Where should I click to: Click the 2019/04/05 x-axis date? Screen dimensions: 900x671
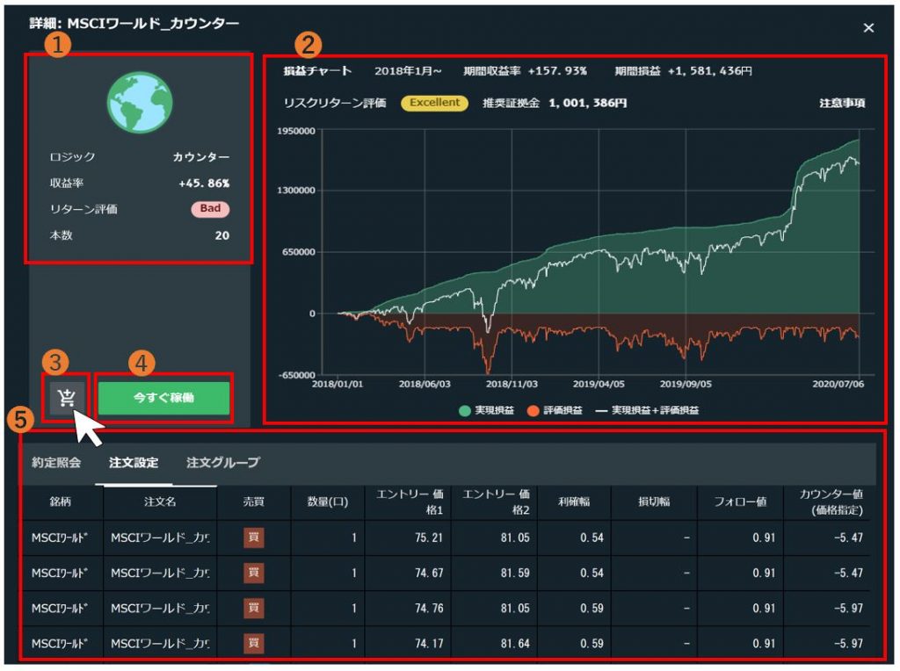point(599,384)
